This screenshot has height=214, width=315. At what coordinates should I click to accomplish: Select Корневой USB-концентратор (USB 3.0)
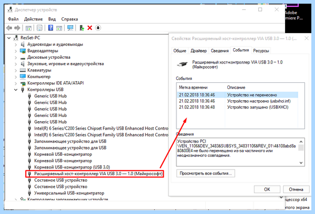(72, 167)
